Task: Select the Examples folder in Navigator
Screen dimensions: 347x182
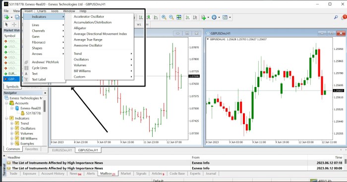Action: 27,143
